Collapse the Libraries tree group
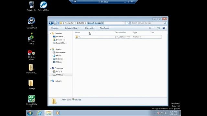Screen dimensions: 207x116 (50, 49)
